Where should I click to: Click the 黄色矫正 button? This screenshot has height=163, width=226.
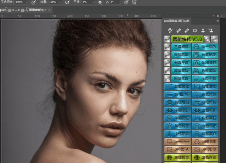(177, 126)
